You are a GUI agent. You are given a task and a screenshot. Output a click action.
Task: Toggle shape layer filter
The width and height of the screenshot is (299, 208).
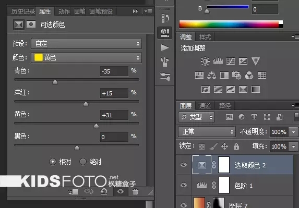267,117
